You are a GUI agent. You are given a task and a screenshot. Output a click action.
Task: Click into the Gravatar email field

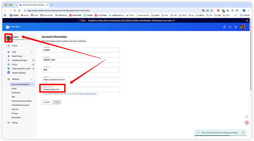coord(81,90)
